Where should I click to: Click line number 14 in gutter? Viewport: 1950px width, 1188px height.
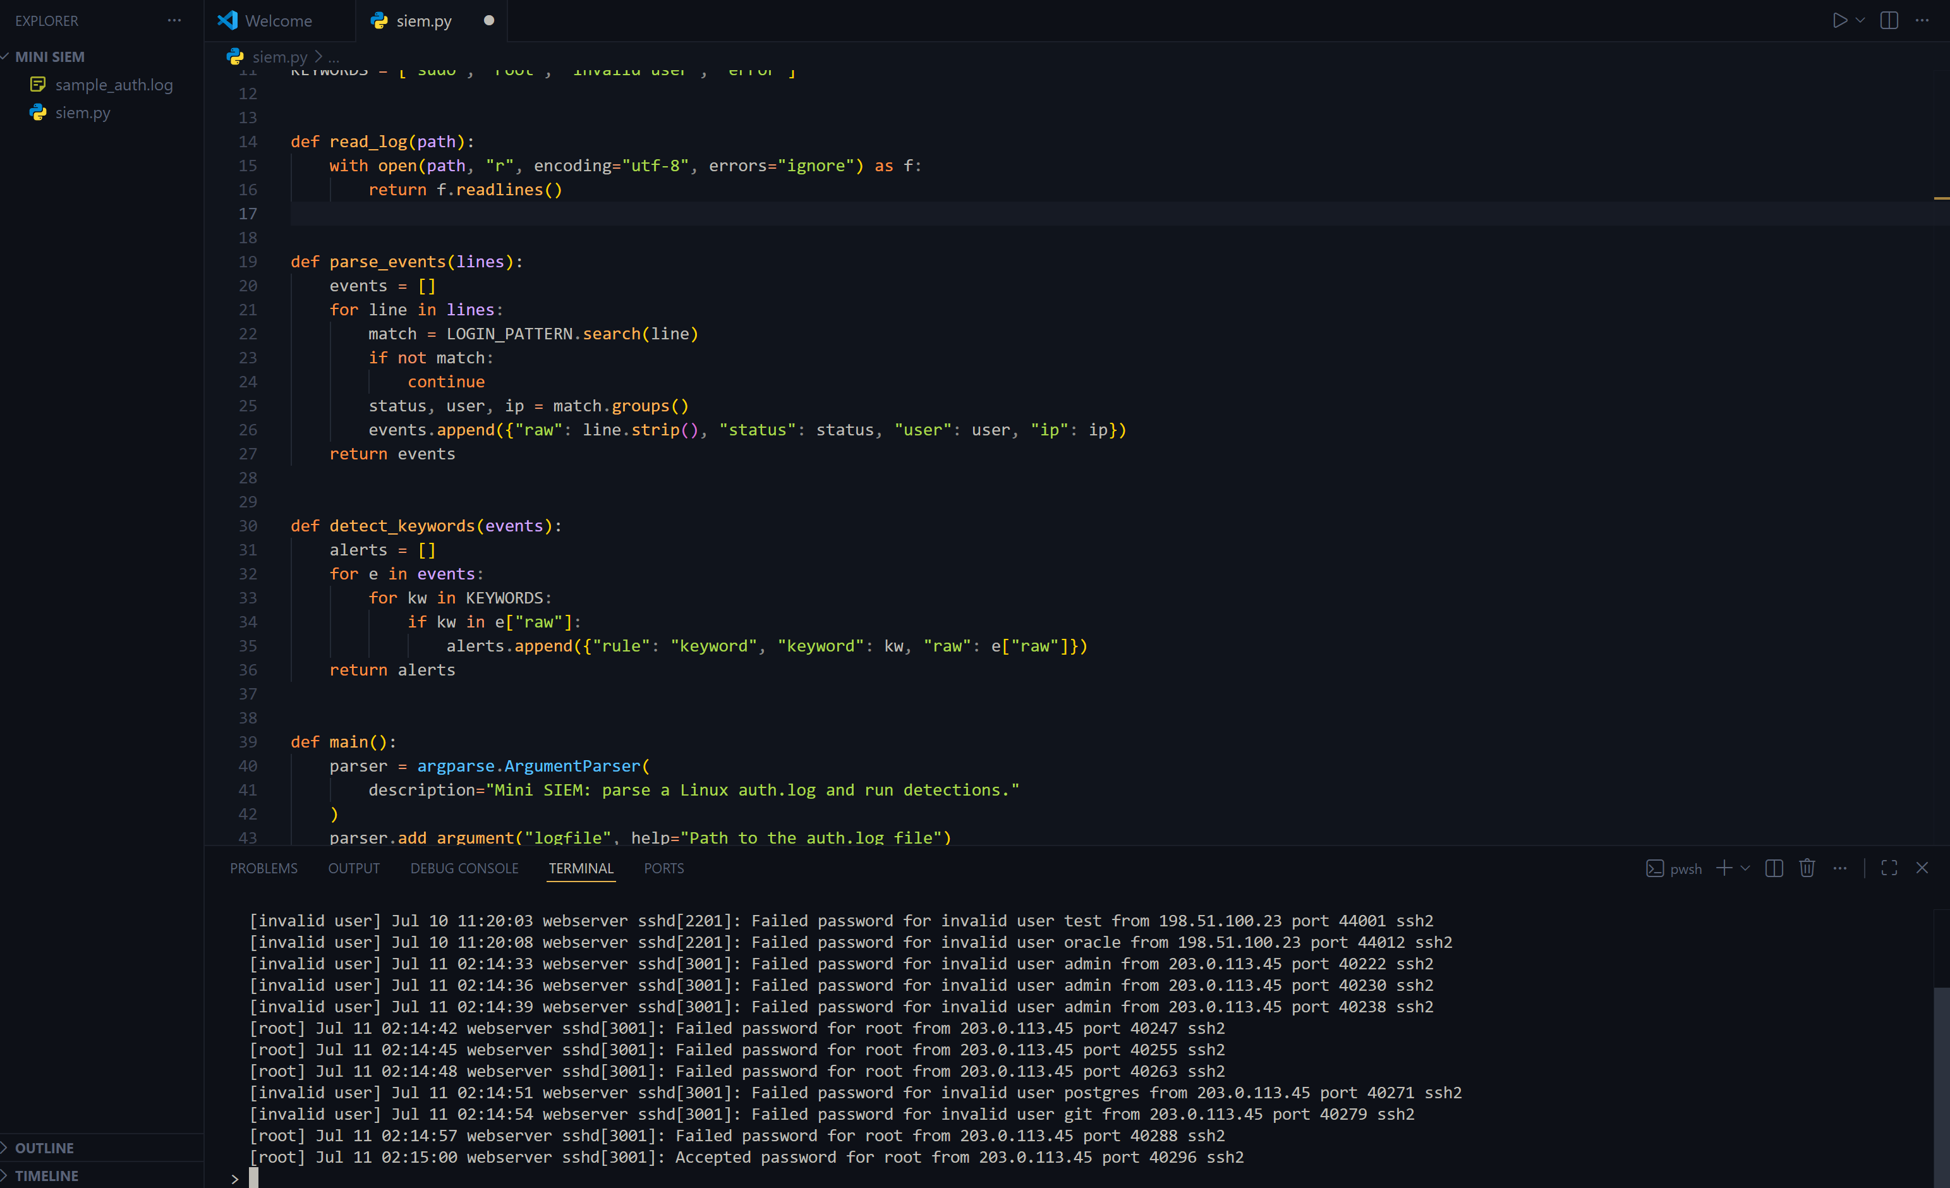(248, 142)
